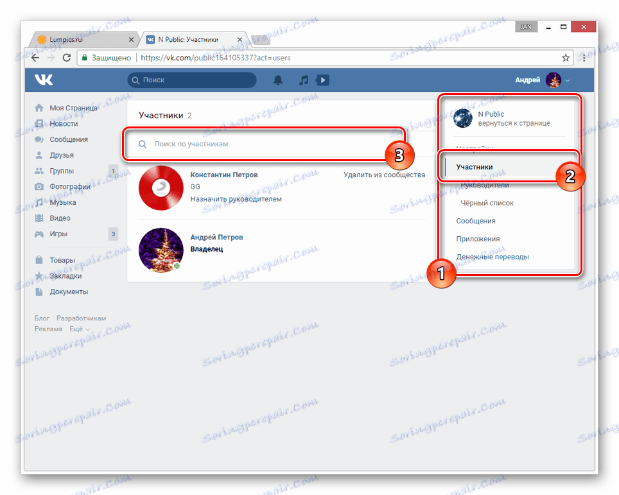
Task: Open Руководители in the community menu
Action: coord(484,185)
